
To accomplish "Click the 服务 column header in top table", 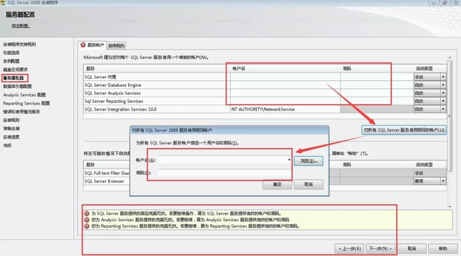I will pos(157,68).
